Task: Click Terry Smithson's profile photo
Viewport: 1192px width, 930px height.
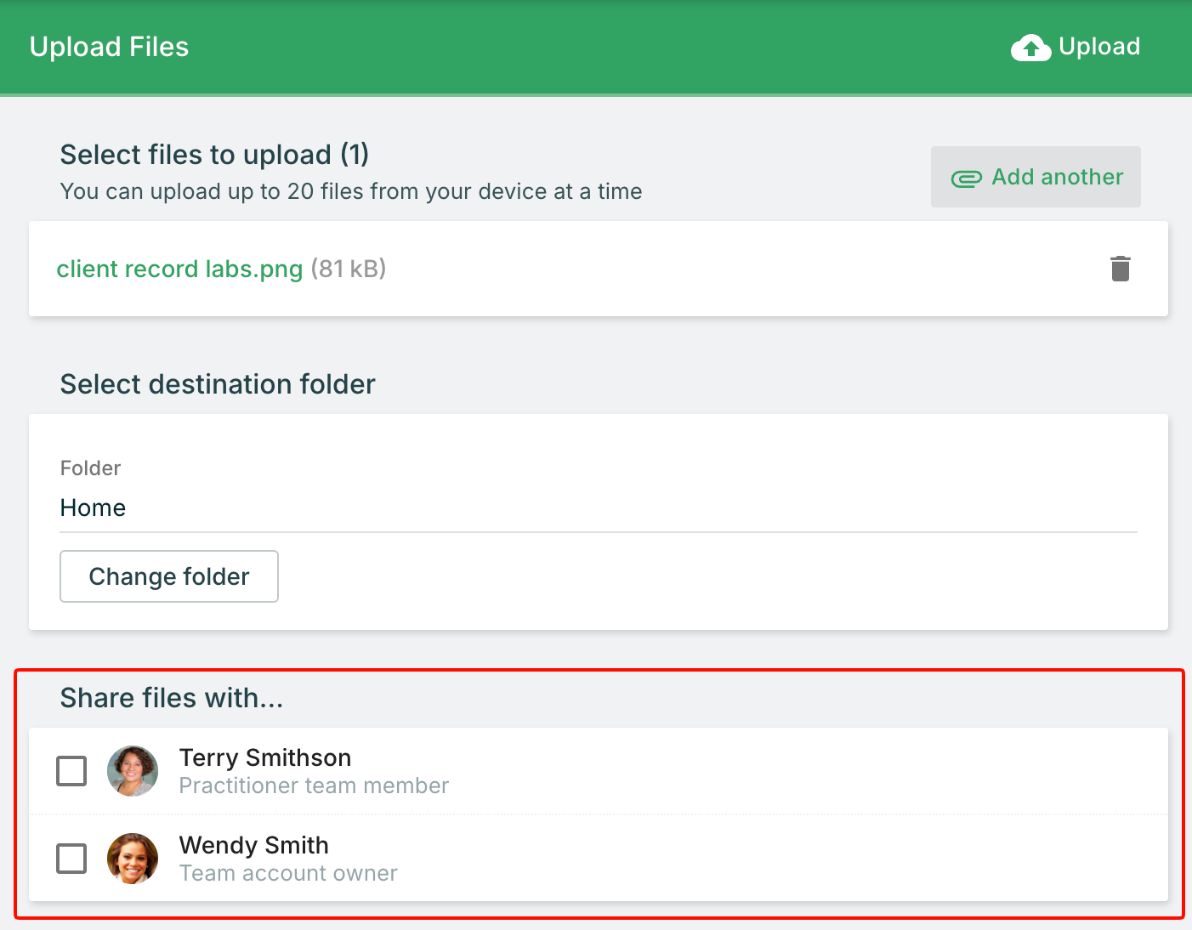Action: click(133, 771)
